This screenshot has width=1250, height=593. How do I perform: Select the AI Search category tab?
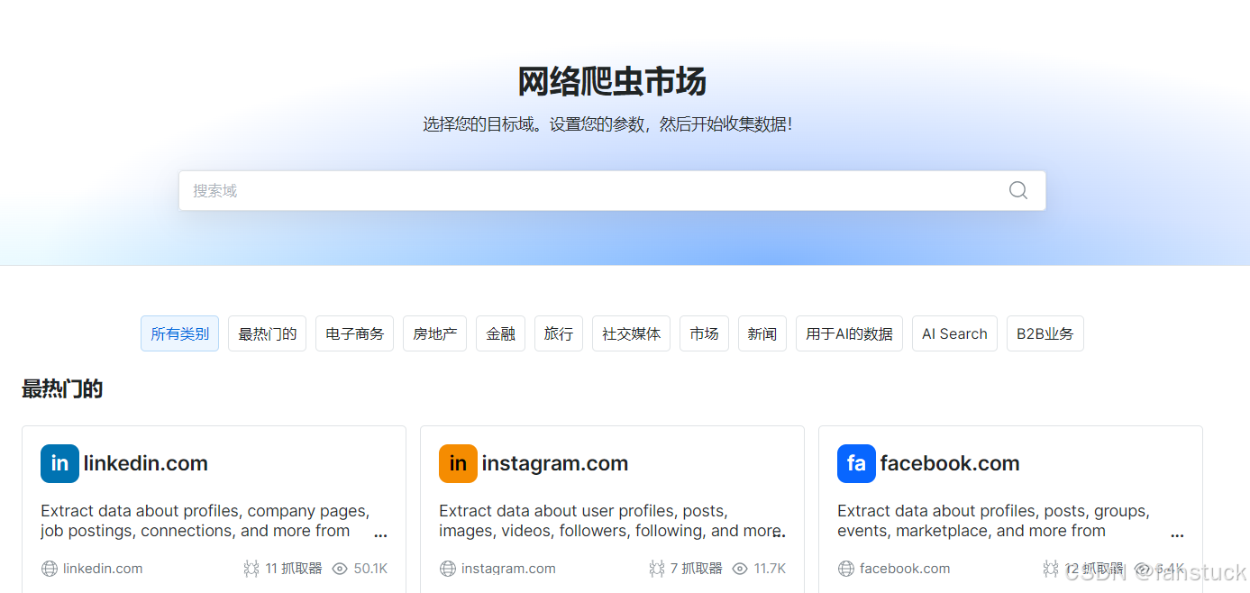[954, 333]
